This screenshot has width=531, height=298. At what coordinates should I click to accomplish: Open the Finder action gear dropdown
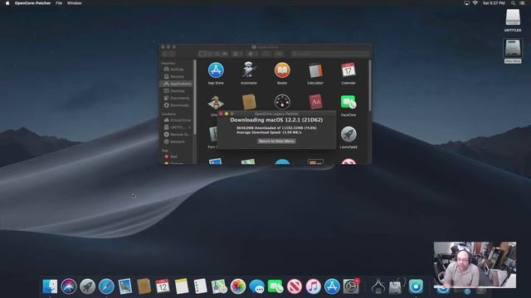252,54
